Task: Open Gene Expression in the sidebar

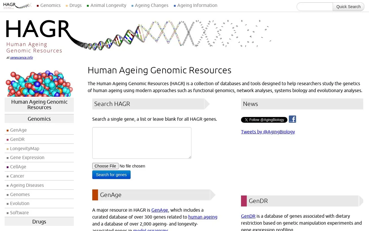Action: pos(27,158)
